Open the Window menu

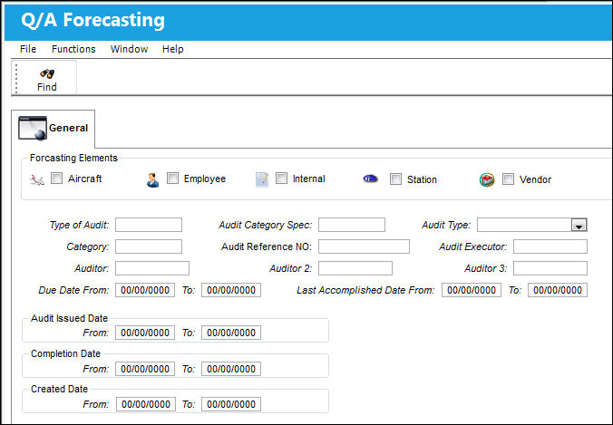129,49
